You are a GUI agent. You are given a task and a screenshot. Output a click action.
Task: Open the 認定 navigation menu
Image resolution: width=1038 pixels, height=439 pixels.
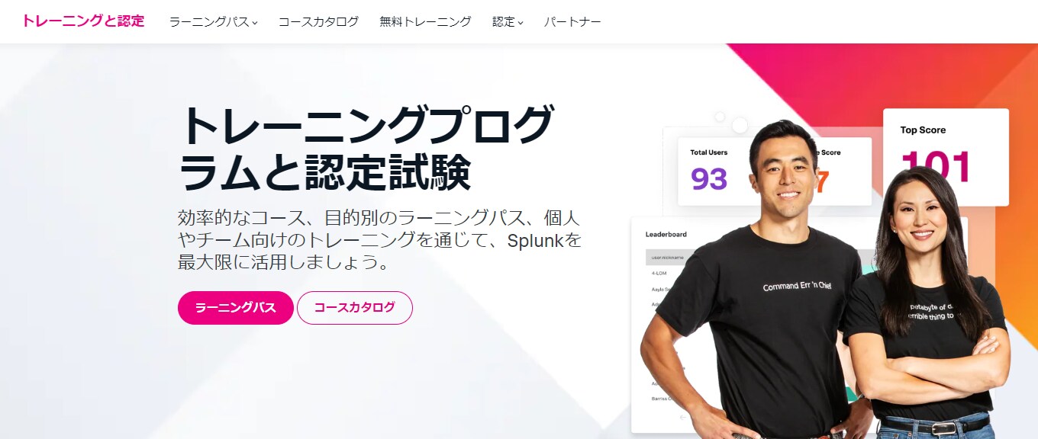click(x=508, y=22)
